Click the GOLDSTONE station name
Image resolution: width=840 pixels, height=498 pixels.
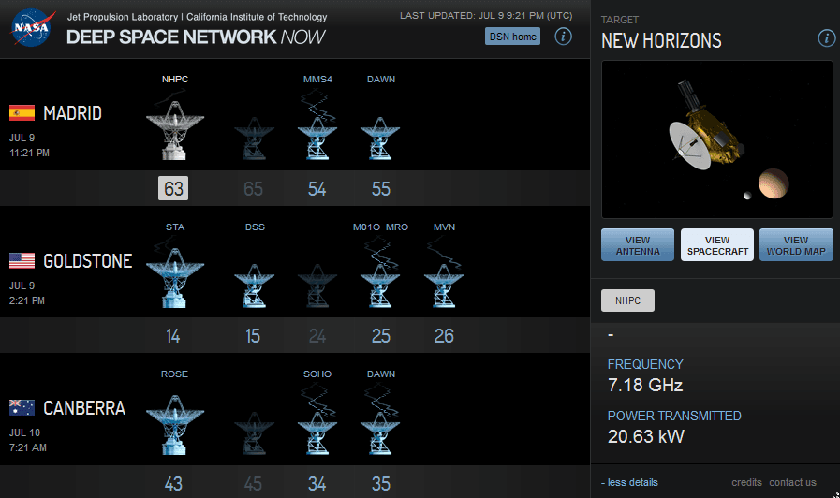coord(88,261)
